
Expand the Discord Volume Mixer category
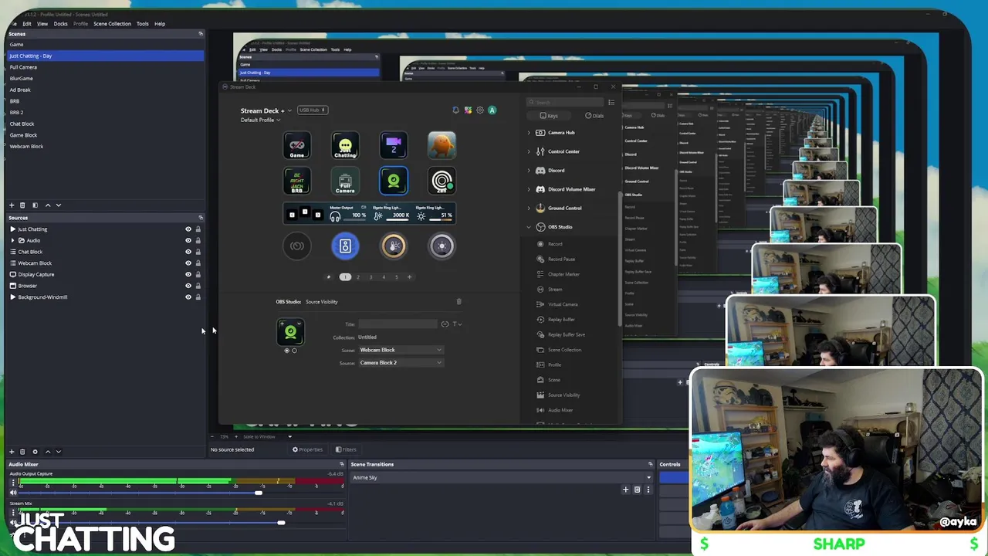point(529,189)
